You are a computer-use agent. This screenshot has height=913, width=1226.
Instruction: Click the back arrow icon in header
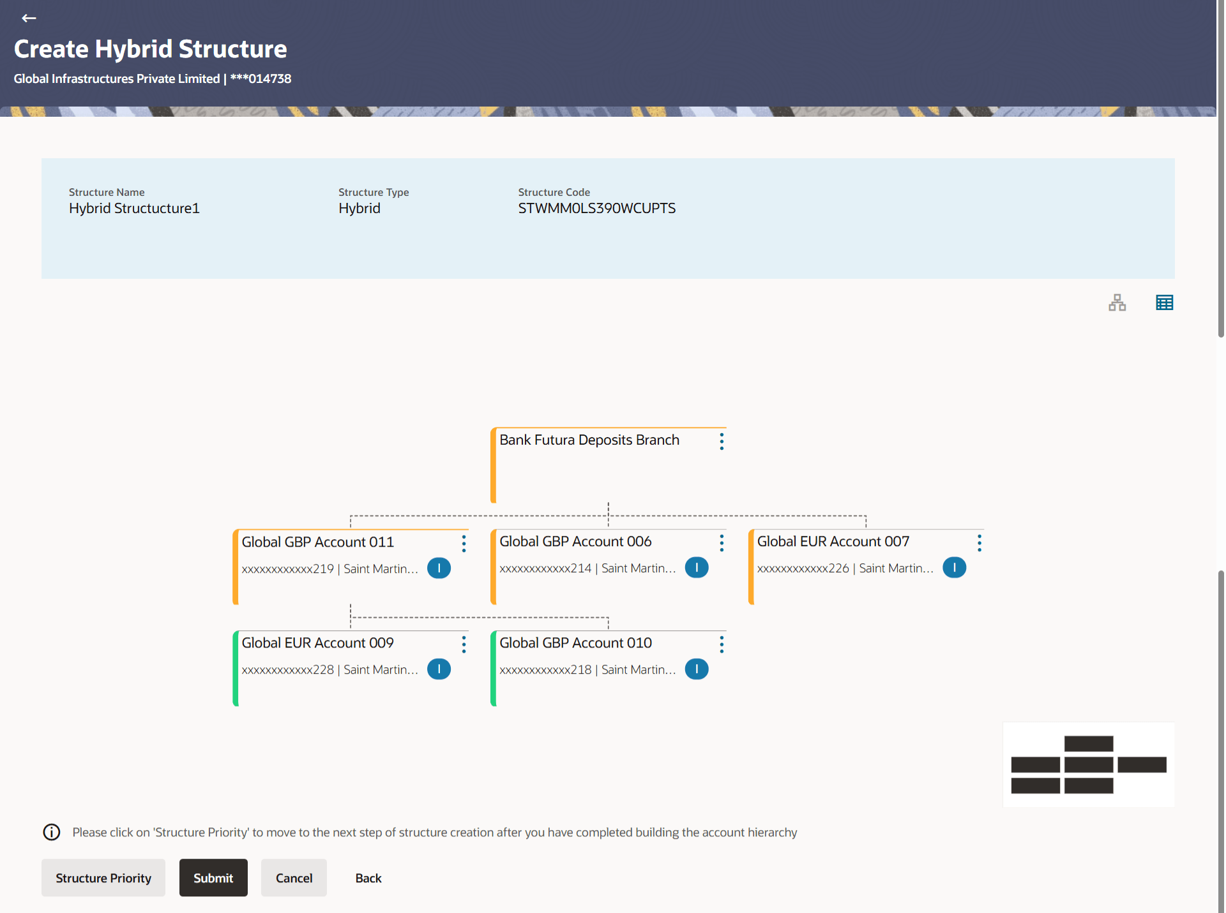[x=29, y=18]
